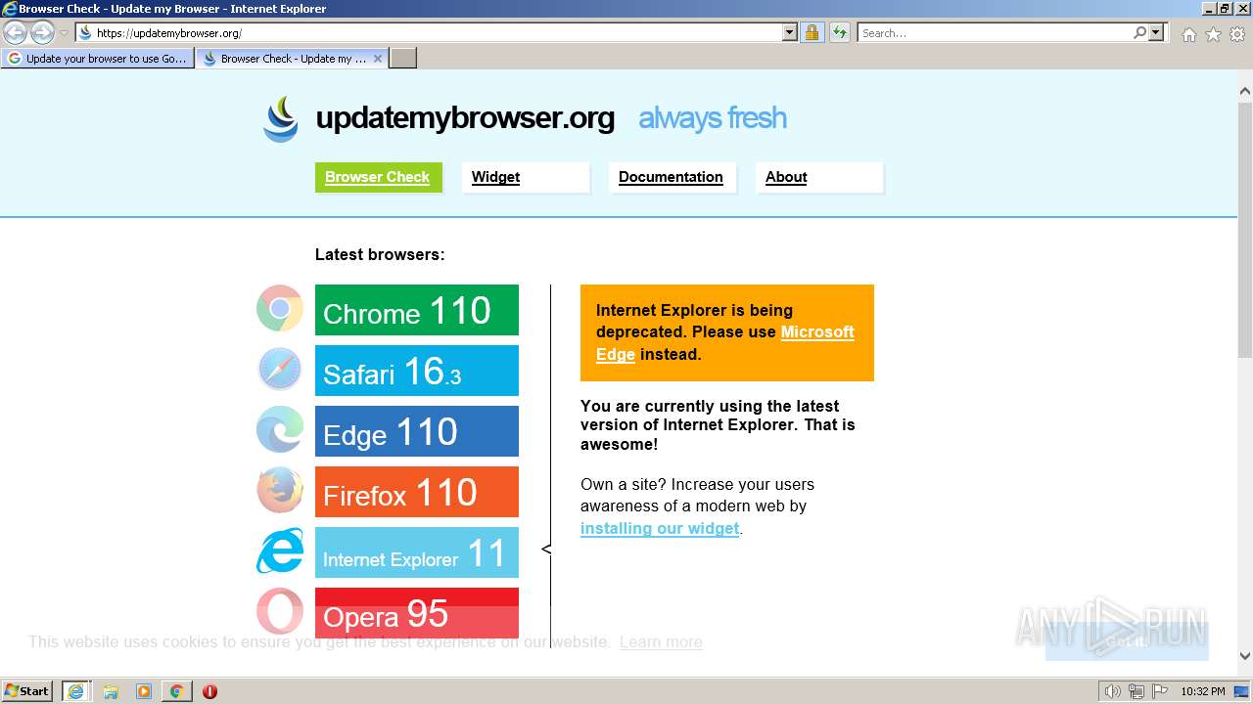Image resolution: width=1253 pixels, height=704 pixels.
Task: Click the 'Latest browsers:' heading
Action: pos(380,255)
